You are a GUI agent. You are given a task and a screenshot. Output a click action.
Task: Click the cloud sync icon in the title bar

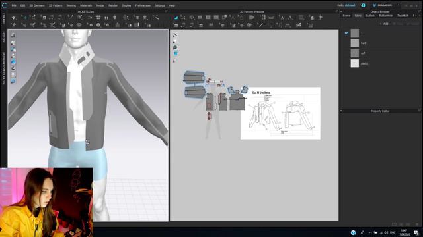tap(364, 5)
